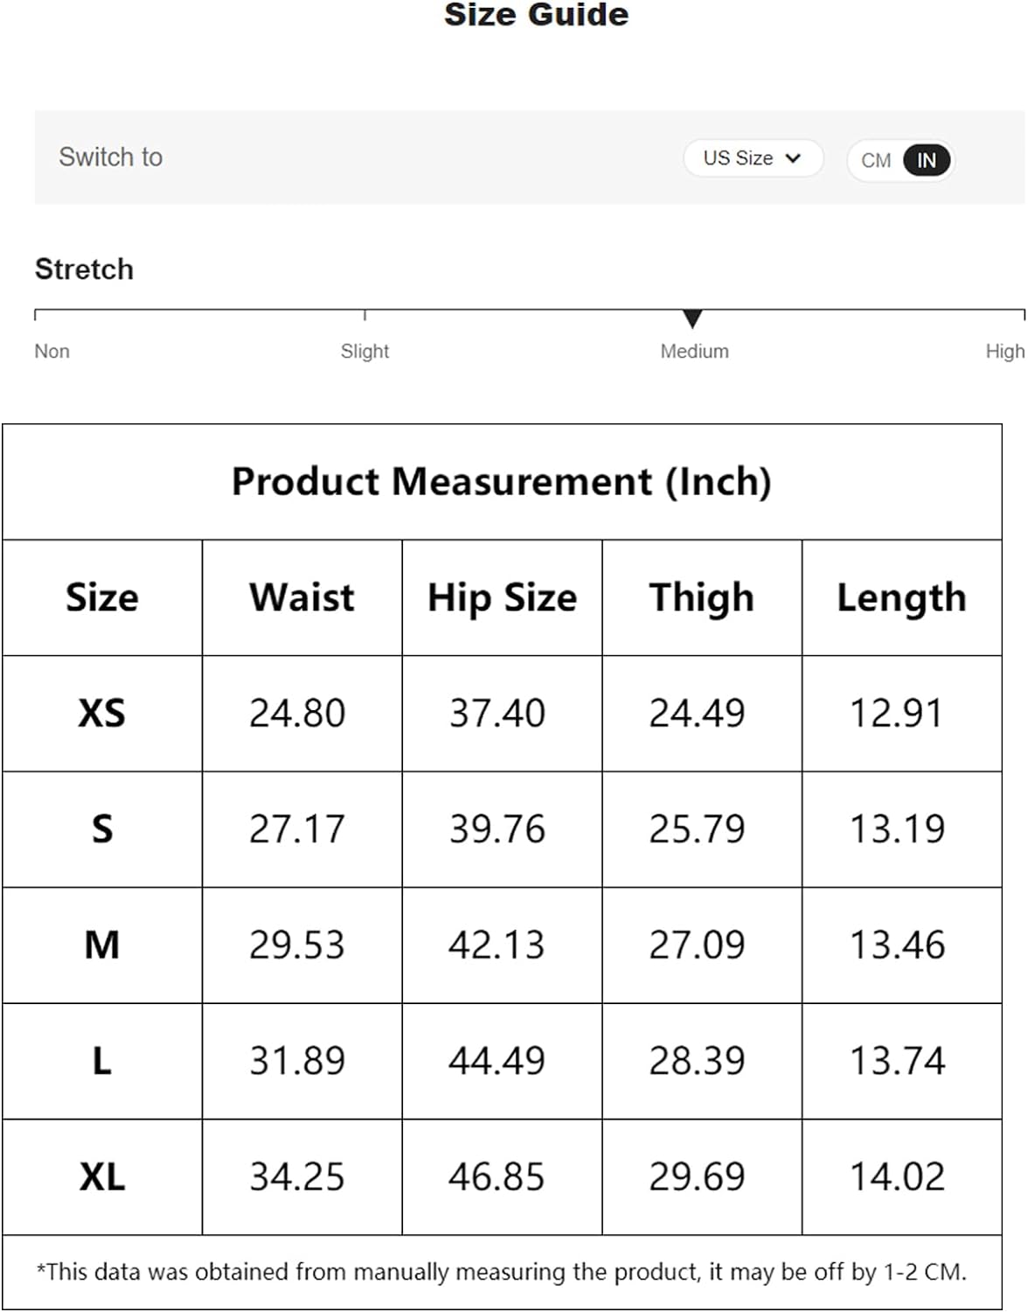Select the XL size row label
Viewport: 1028px width, 1312px height.
[102, 1176]
